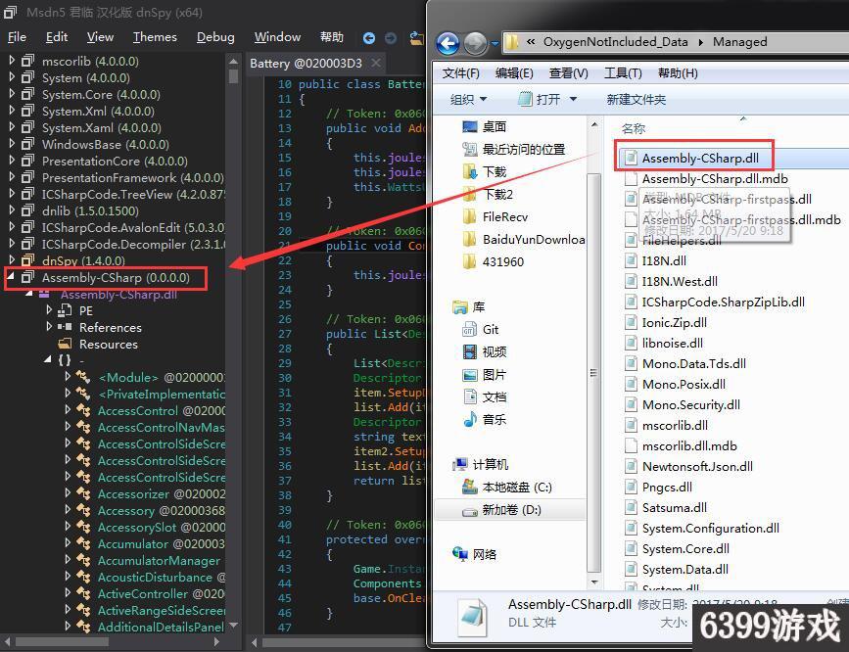This screenshot has height=652, width=849.
Task: Select Assembly-CSharp.dll module in tree
Action: tap(118, 294)
